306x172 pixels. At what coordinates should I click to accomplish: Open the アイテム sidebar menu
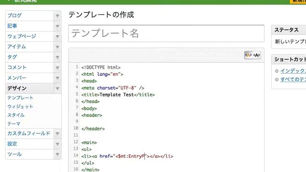(17, 47)
